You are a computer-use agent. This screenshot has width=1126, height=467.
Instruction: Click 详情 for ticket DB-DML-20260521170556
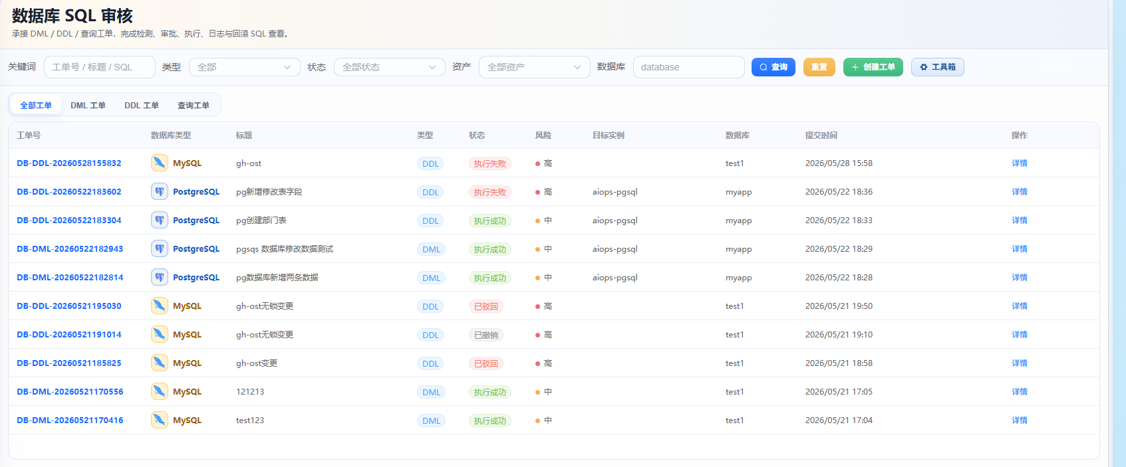tap(1020, 391)
